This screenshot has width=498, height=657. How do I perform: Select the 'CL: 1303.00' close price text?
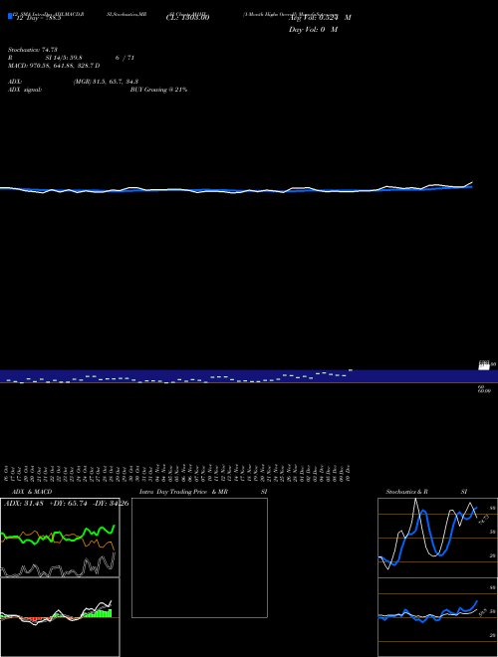188,18
